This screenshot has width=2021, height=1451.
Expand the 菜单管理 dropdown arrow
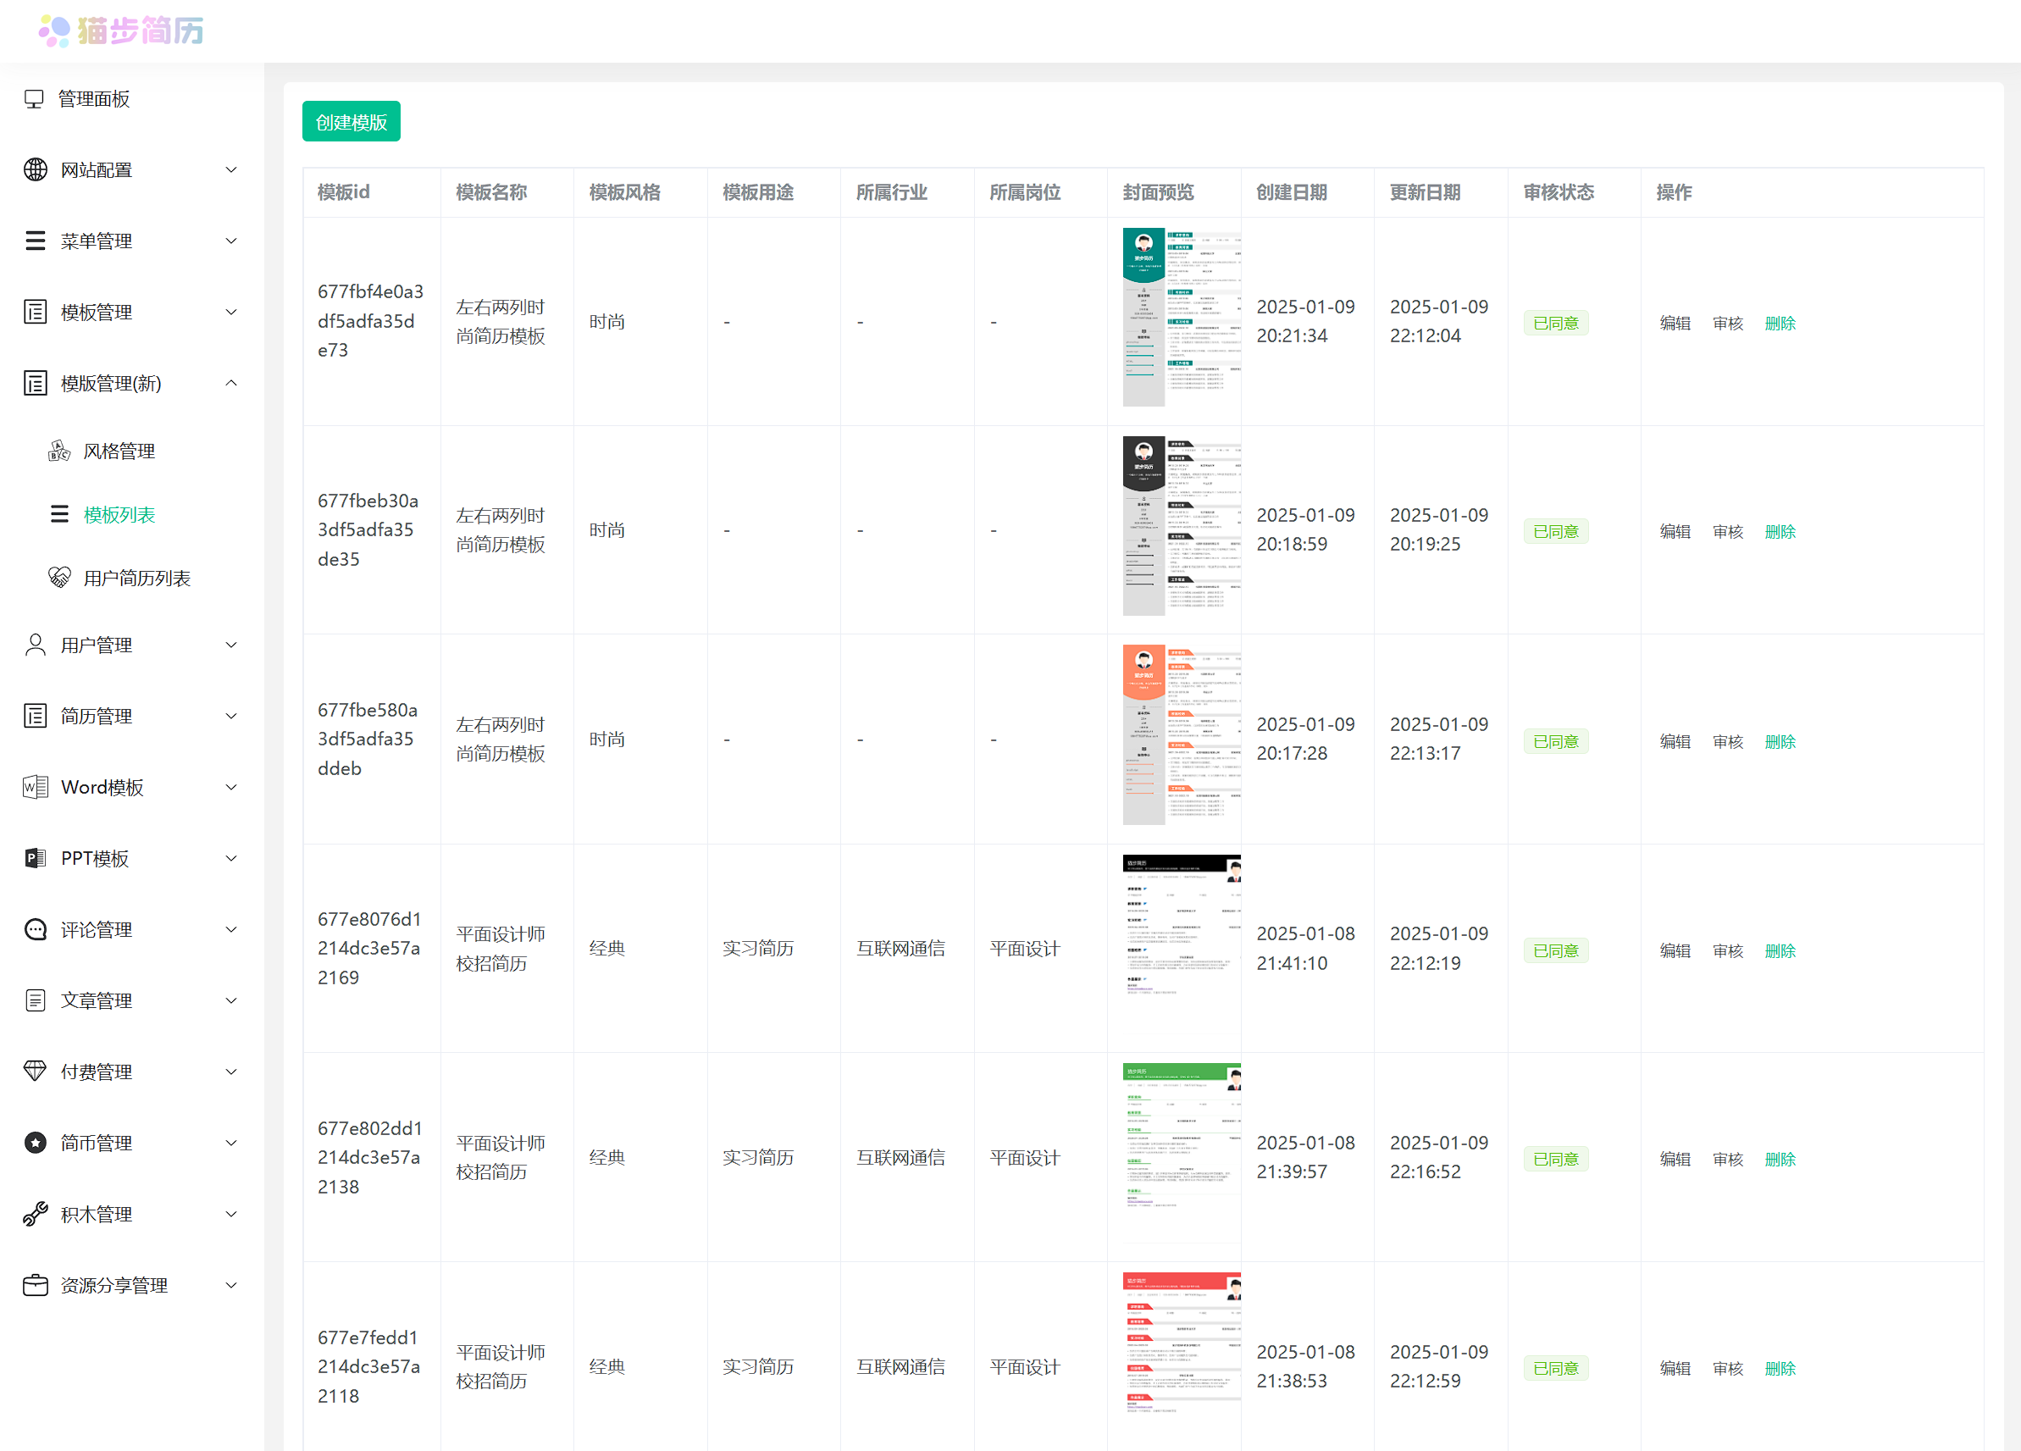(230, 241)
